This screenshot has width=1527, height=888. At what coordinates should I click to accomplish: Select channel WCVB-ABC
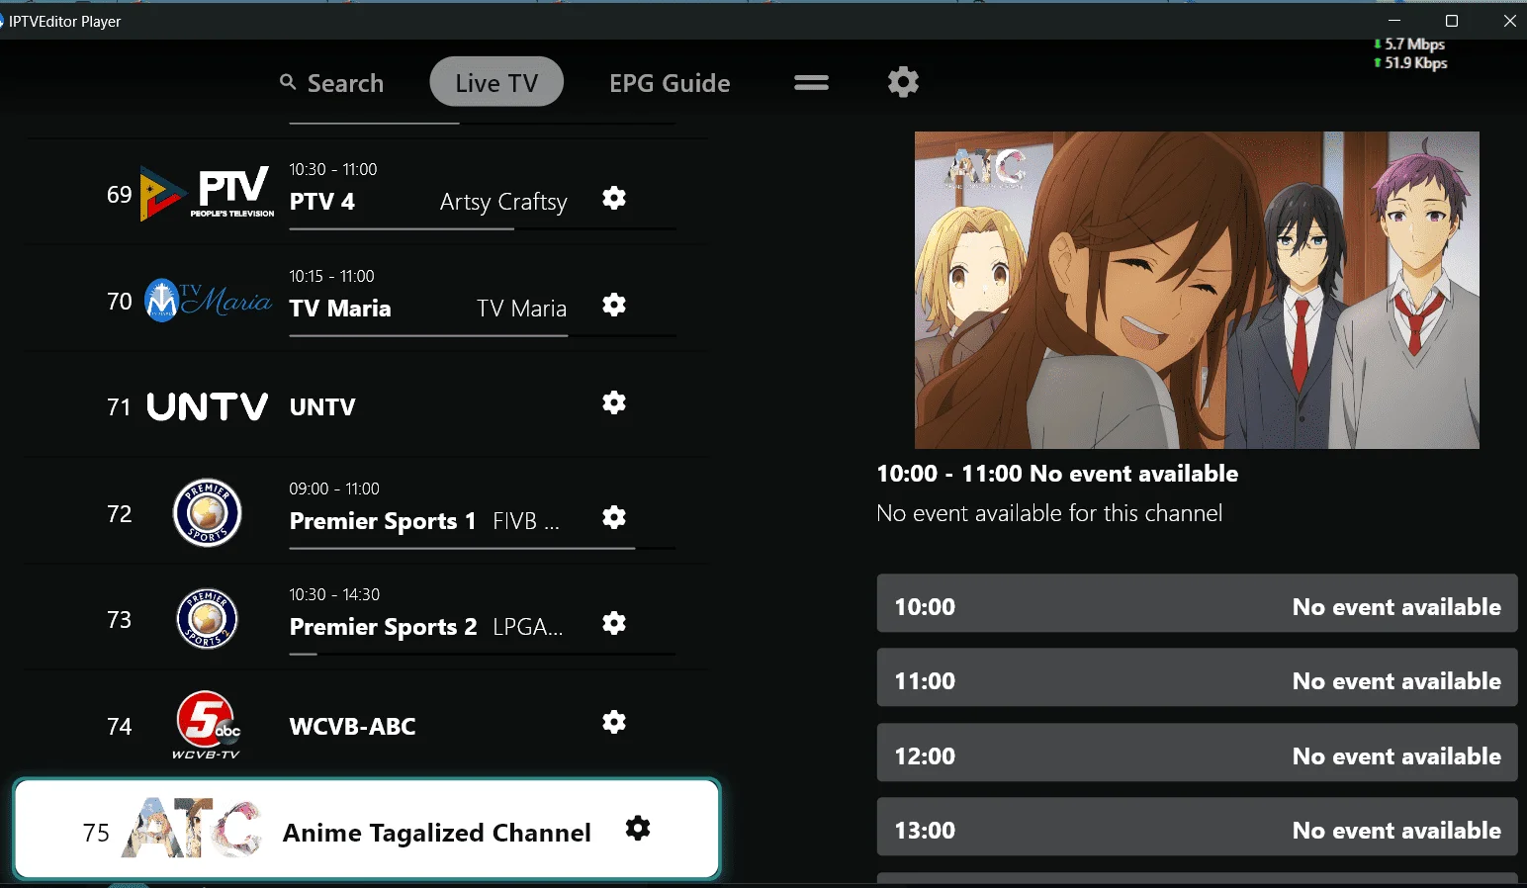[352, 726]
